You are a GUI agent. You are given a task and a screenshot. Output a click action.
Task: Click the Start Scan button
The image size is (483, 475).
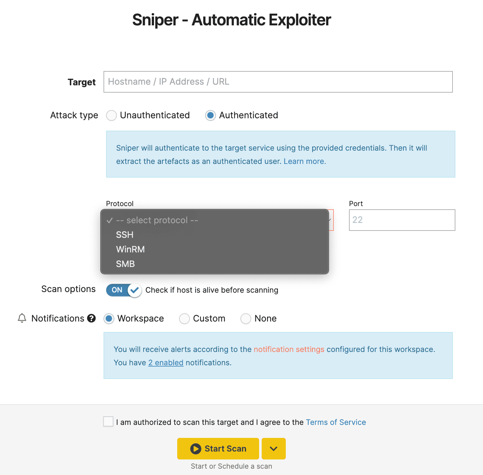(218, 449)
